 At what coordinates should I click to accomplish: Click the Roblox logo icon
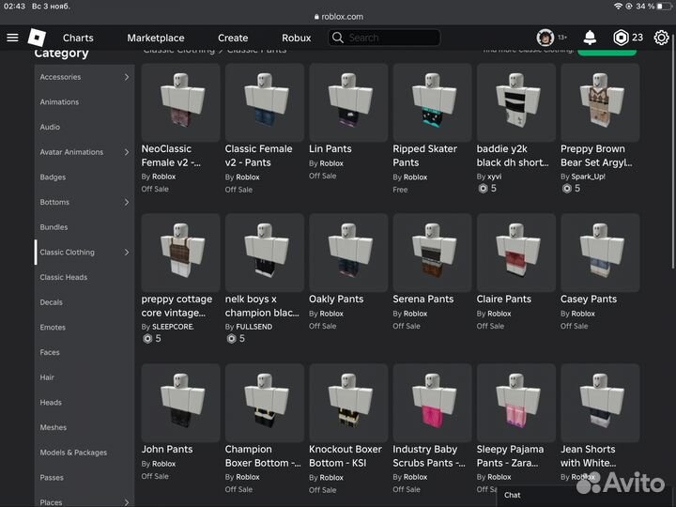pyautogui.click(x=37, y=38)
